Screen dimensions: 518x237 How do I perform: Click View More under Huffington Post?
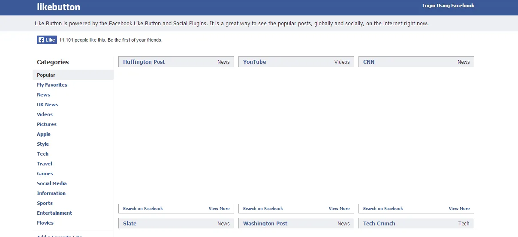(x=219, y=209)
